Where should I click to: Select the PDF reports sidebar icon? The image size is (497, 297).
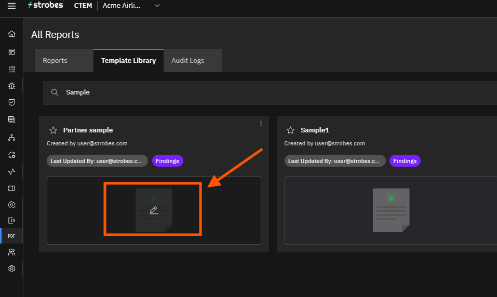pyautogui.click(x=12, y=236)
